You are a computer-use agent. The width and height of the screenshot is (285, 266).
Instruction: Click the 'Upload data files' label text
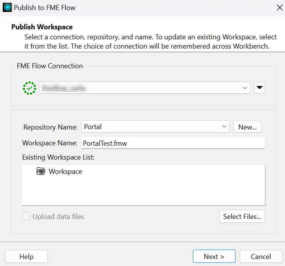tap(58, 217)
